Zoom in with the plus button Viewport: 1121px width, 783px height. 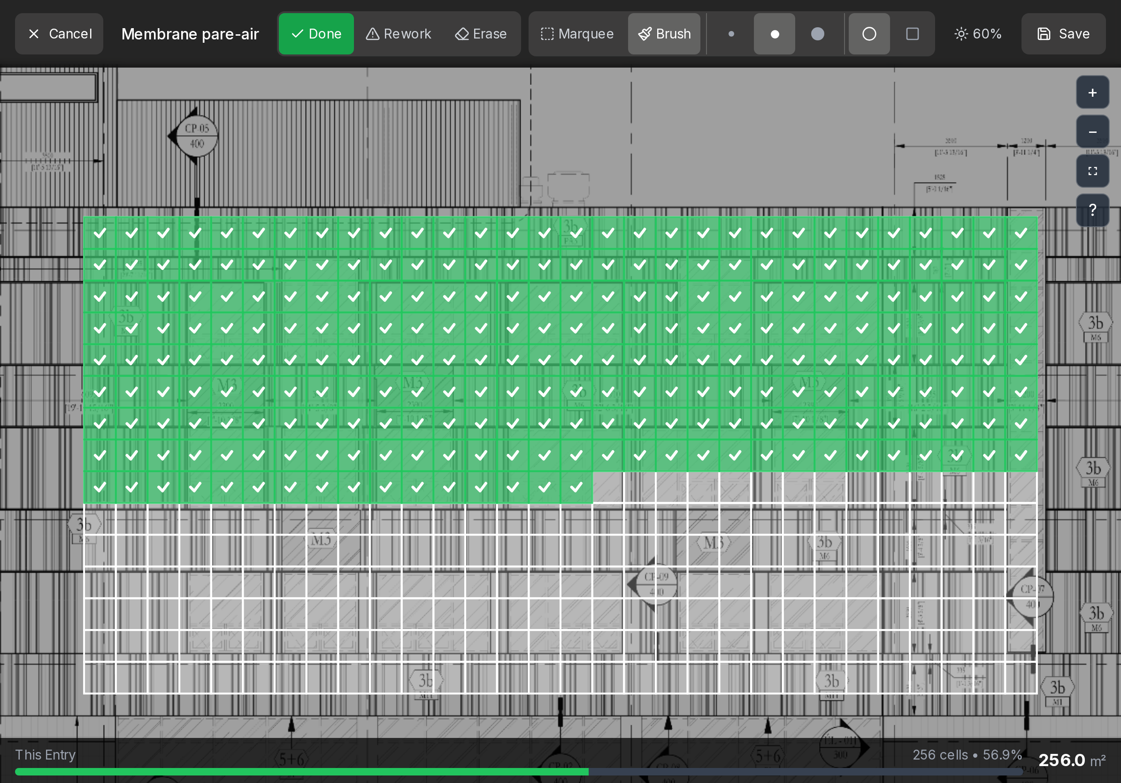(1093, 92)
